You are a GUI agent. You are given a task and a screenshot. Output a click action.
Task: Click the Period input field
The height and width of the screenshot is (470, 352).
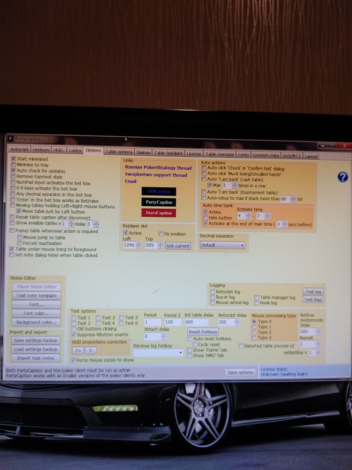[153, 322]
